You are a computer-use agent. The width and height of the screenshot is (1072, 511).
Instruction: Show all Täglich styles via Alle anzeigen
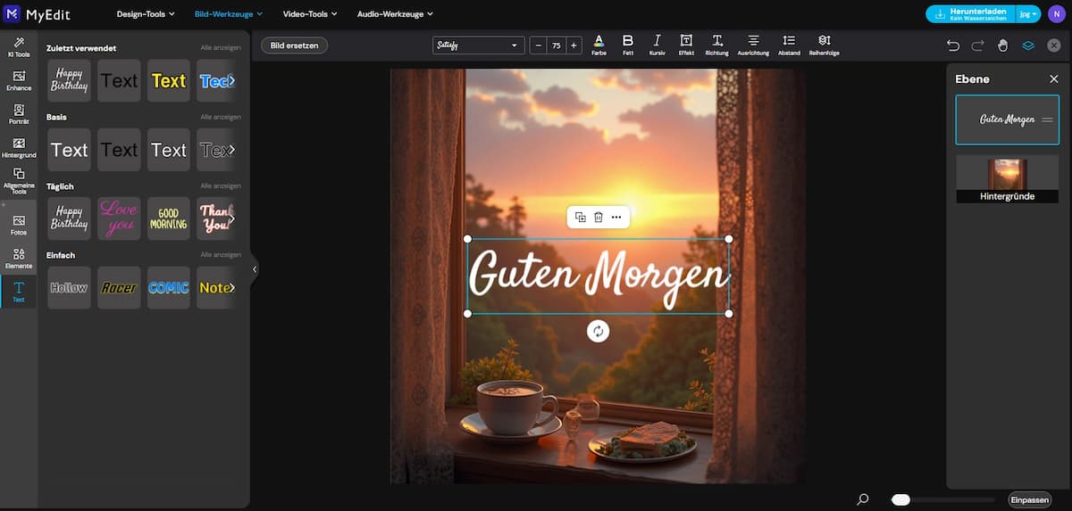221,186
